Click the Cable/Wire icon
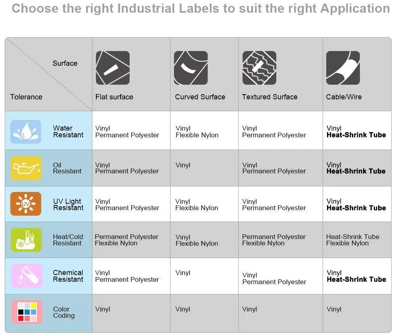 (x=343, y=68)
